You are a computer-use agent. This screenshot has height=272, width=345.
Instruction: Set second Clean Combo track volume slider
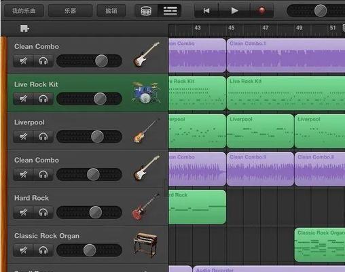(93, 174)
